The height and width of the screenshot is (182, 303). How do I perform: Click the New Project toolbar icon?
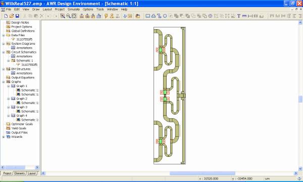coord(6,16)
